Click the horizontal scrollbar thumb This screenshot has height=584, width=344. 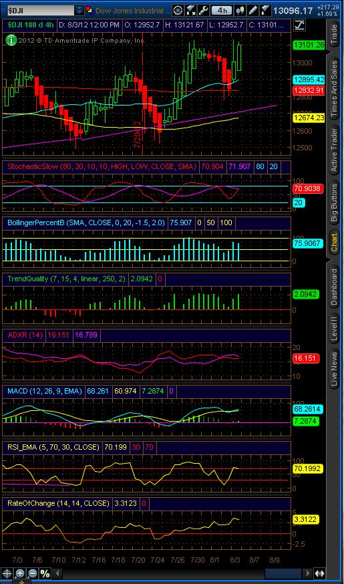tap(283, 573)
